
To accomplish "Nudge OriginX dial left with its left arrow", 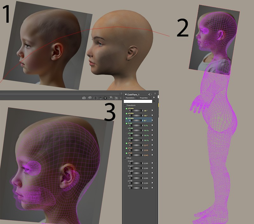I will click(x=130, y=163).
